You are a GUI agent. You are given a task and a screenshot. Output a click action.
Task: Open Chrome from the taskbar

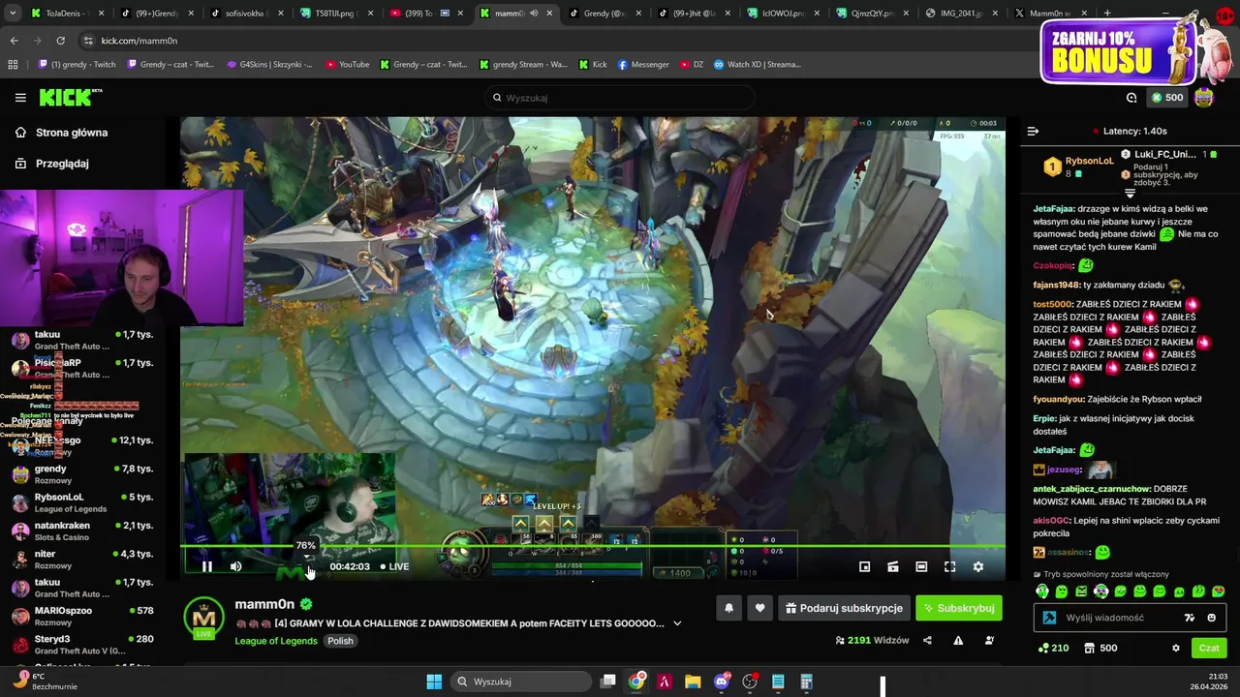[x=636, y=682]
